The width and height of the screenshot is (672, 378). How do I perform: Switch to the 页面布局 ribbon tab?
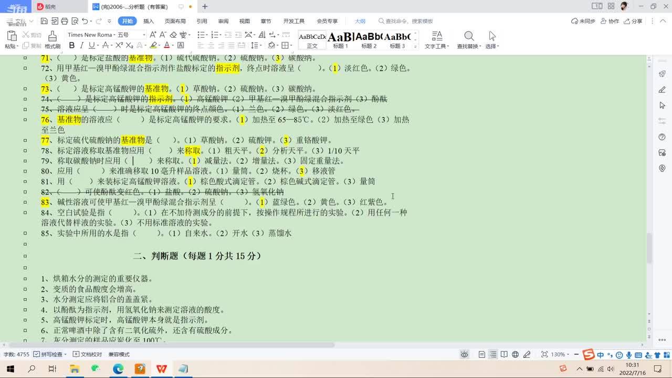(175, 21)
